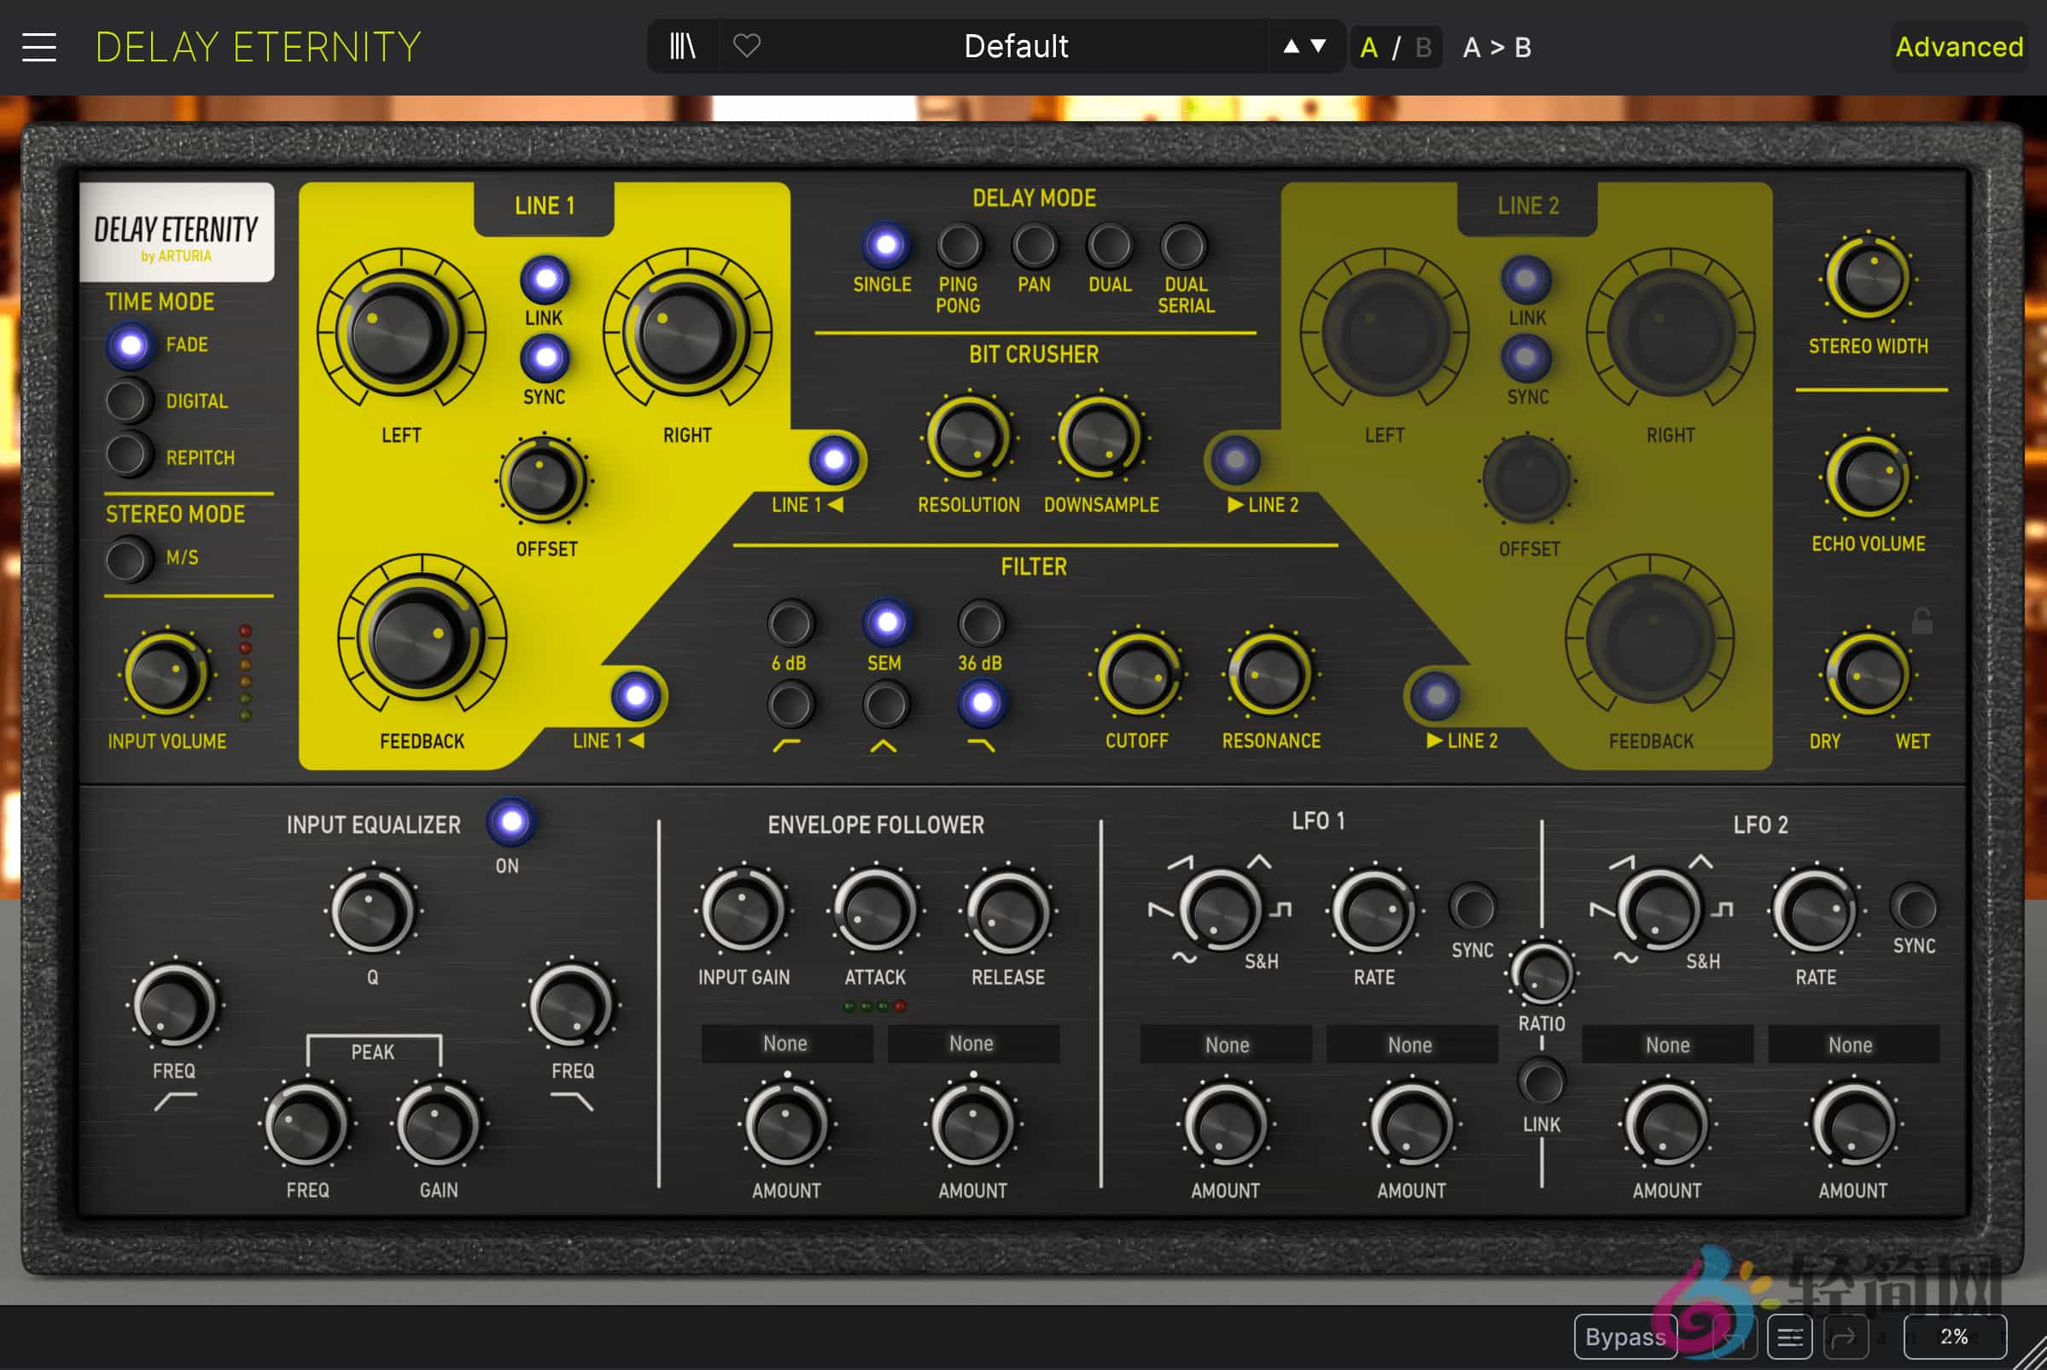Click the next preset down arrow
The width and height of the screenshot is (2047, 1370).
coord(1319,46)
